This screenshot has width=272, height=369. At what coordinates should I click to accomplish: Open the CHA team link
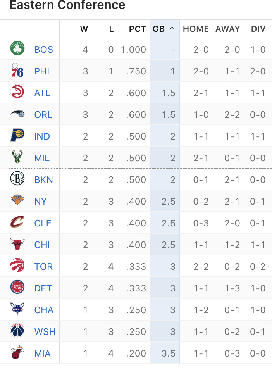44,310
